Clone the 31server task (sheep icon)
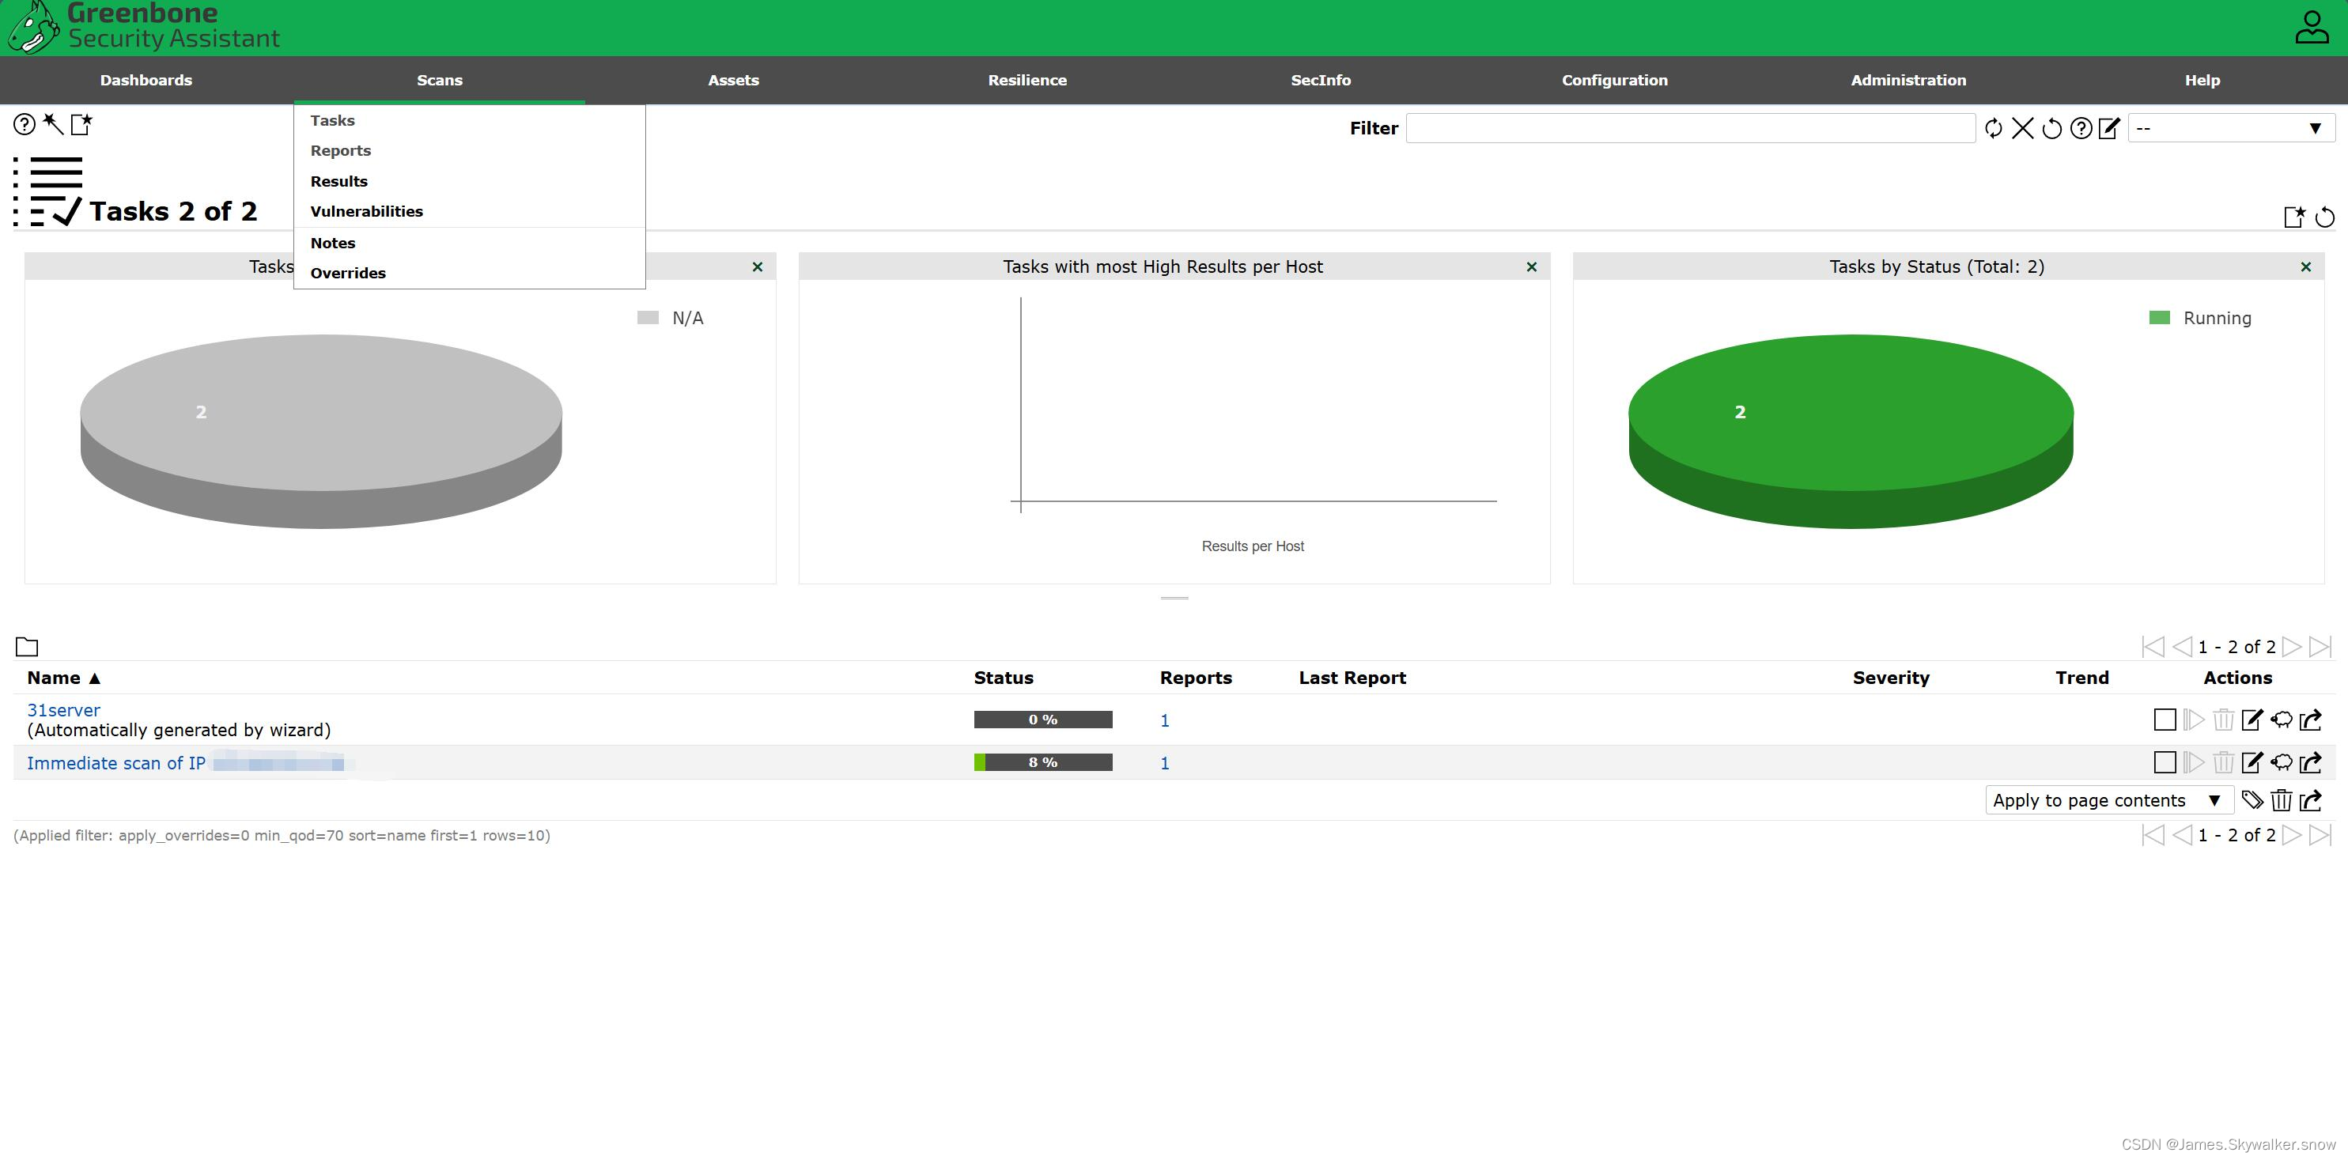 point(2282,720)
